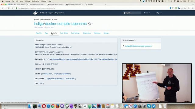Go to Dashboard in the Docker Hub header

(x=43, y=13)
